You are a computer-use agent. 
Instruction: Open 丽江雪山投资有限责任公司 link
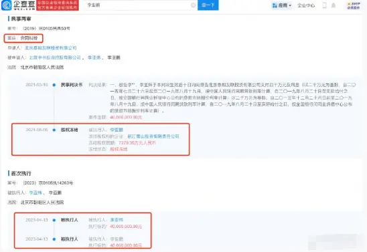click(x=153, y=136)
